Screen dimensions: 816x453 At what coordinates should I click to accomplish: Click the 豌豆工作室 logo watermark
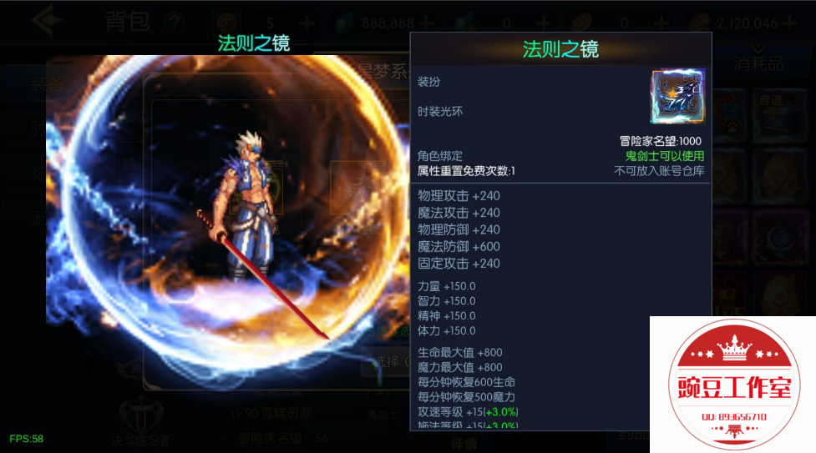[733, 385]
